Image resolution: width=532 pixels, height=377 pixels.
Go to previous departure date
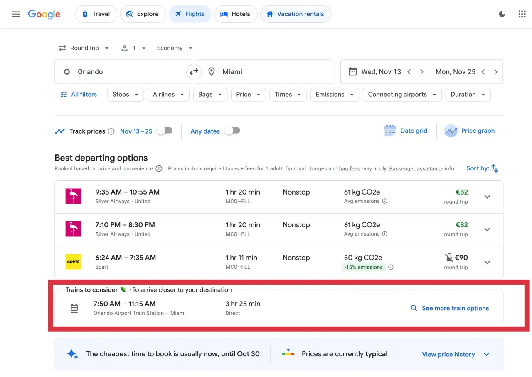[409, 72]
